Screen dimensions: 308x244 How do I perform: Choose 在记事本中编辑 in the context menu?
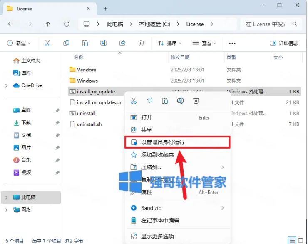(x=177, y=220)
